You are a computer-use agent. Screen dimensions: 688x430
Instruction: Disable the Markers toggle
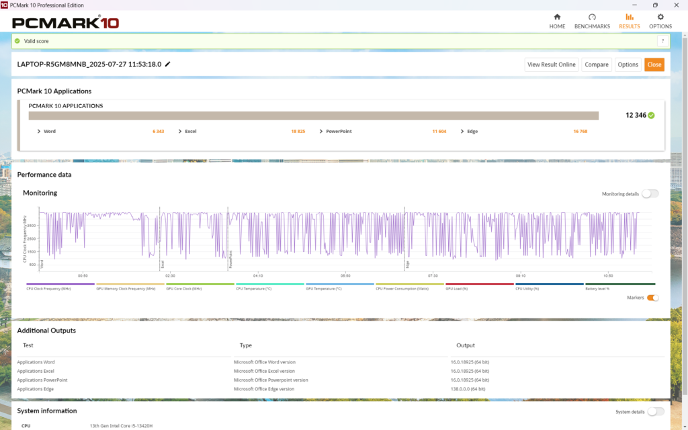652,298
